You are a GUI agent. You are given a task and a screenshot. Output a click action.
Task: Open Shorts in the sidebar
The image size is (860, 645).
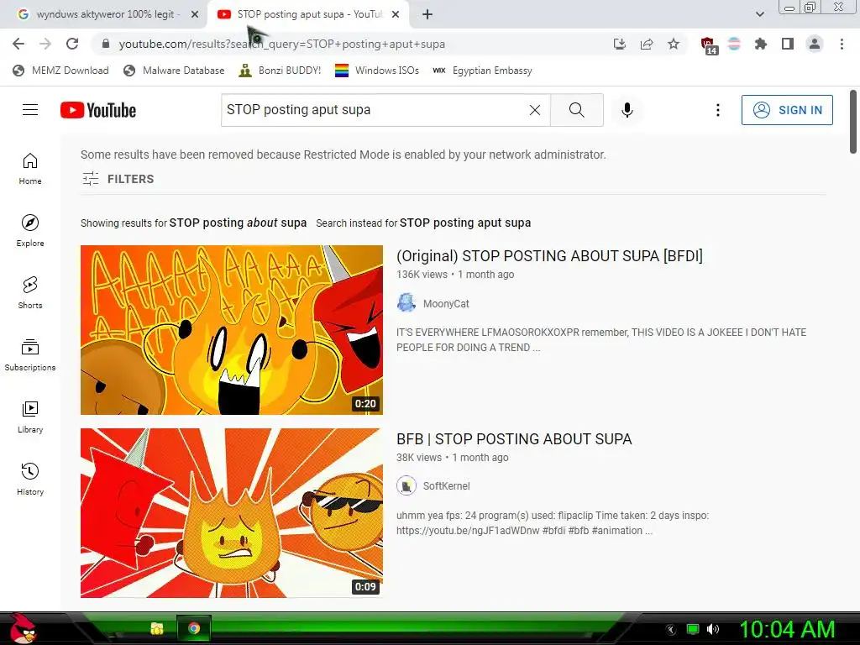click(x=30, y=293)
